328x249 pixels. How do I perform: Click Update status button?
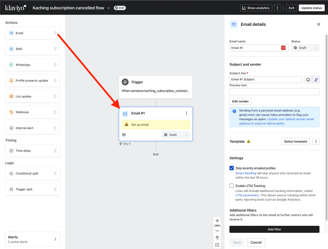(x=312, y=8)
